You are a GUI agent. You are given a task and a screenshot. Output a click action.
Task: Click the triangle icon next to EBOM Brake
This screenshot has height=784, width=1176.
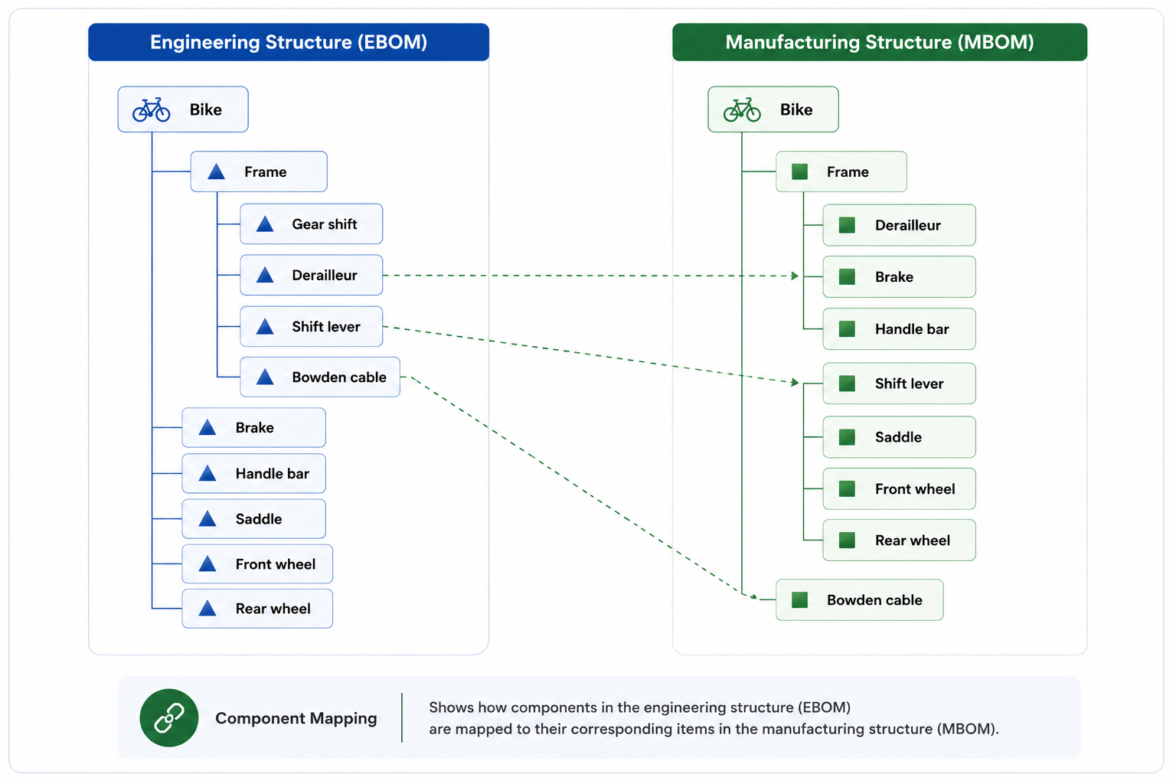[x=207, y=427]
